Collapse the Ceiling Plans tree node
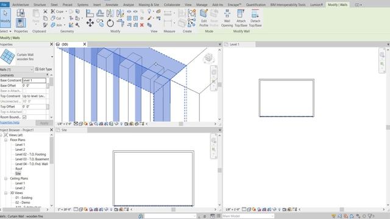 point(5,178)
